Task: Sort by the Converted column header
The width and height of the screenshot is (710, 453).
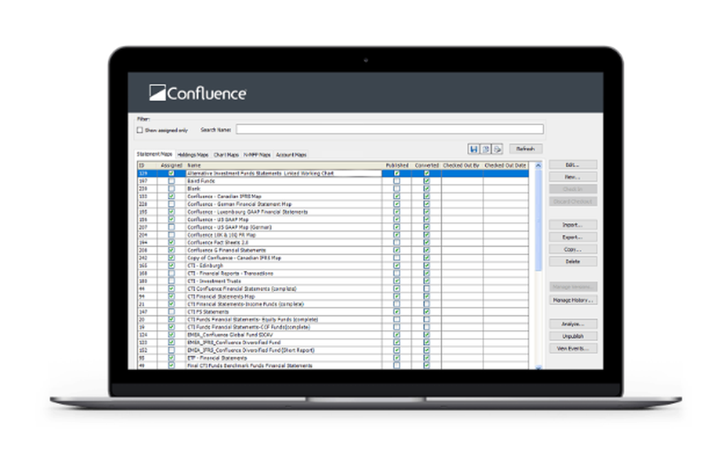Action: tap(427, 166)
